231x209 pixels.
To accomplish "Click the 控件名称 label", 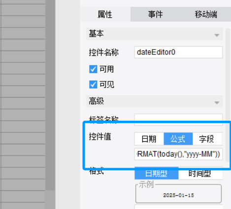I will tap(103, 52).
